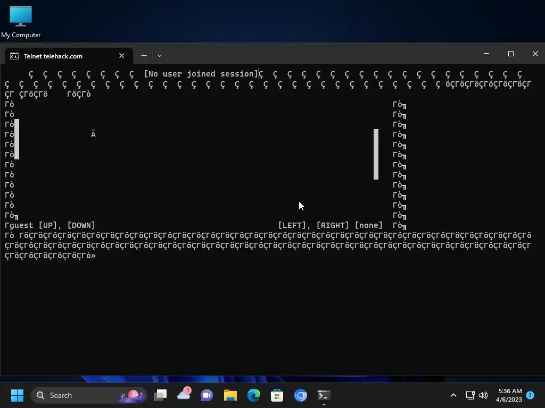Click the left pong paddle
The image size is (545, 408).
pyautogui.click(x=16, y=139)
